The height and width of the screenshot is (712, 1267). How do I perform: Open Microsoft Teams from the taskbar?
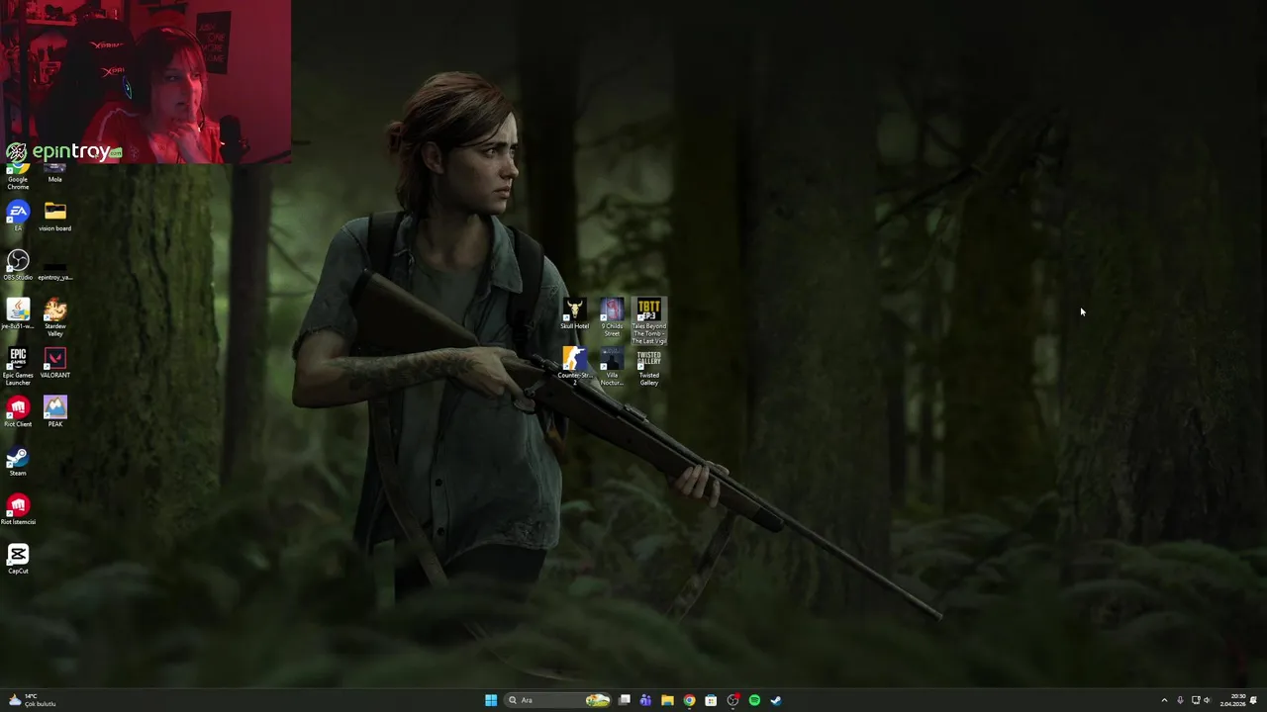645,700
